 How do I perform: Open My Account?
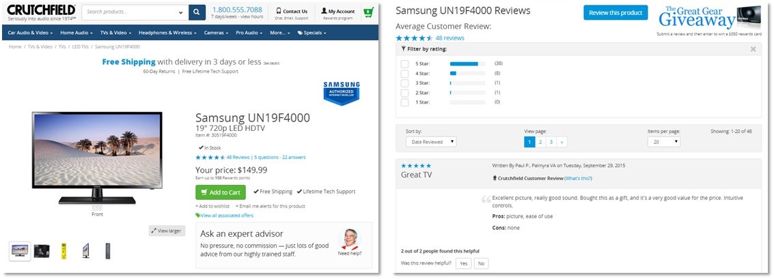337,11
